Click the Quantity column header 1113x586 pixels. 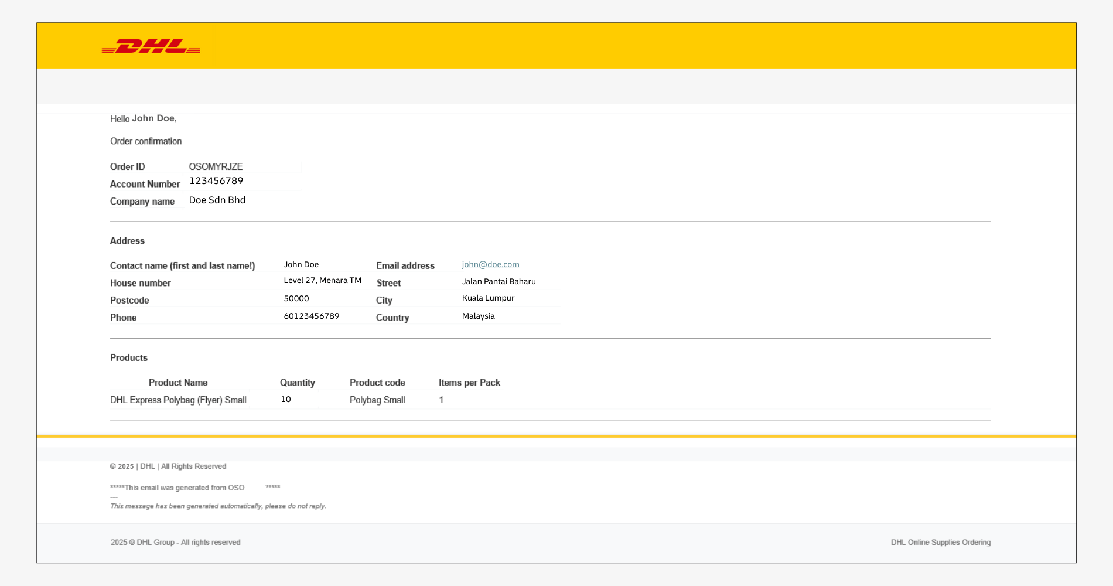298,383
